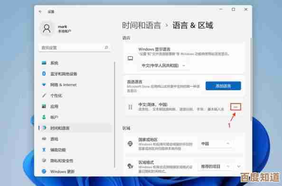Click the system monitor icon in sidebar
Screen dimensions: 282x186
pos(44,63)
